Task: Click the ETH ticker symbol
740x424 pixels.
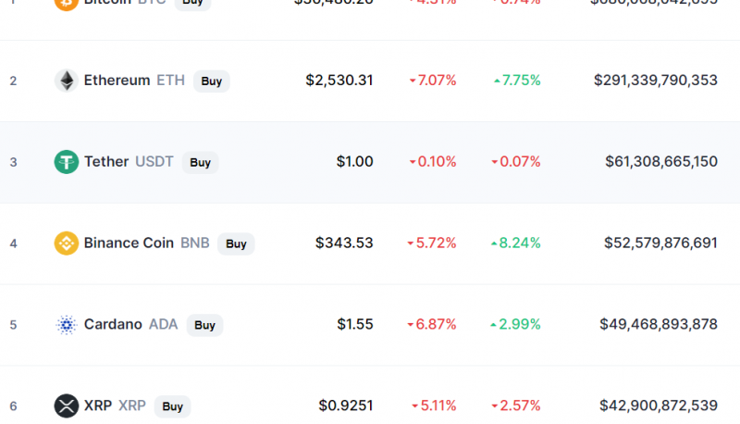Action: point(170,81)
